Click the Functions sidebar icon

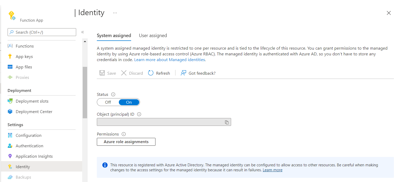[x=10, y=46]
